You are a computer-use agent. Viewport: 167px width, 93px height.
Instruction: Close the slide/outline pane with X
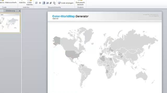click(x=20, y=11)
